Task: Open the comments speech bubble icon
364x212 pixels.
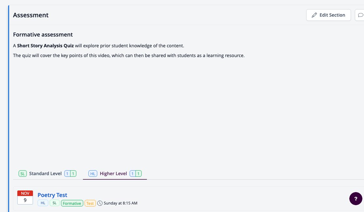Action: pyautogui.click(x=360, y=15)
